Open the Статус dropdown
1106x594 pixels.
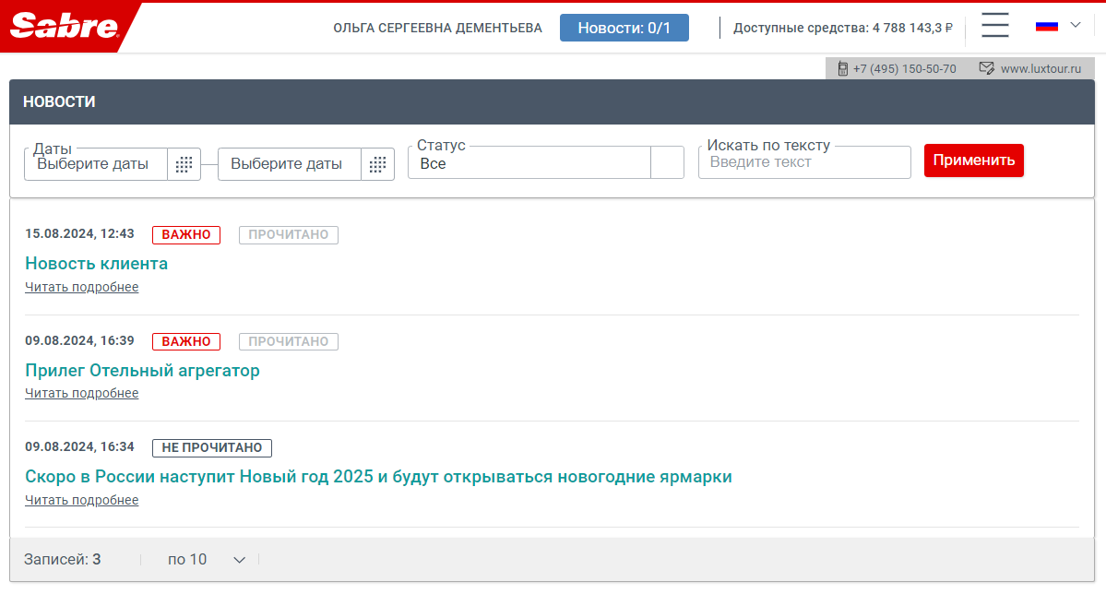(x=667, y=163)
